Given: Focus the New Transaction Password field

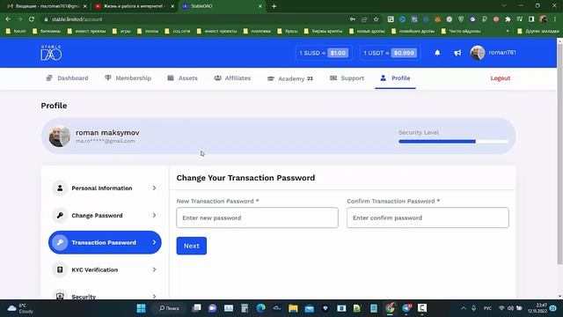Looking at the screenshot, I should [257, 217].
